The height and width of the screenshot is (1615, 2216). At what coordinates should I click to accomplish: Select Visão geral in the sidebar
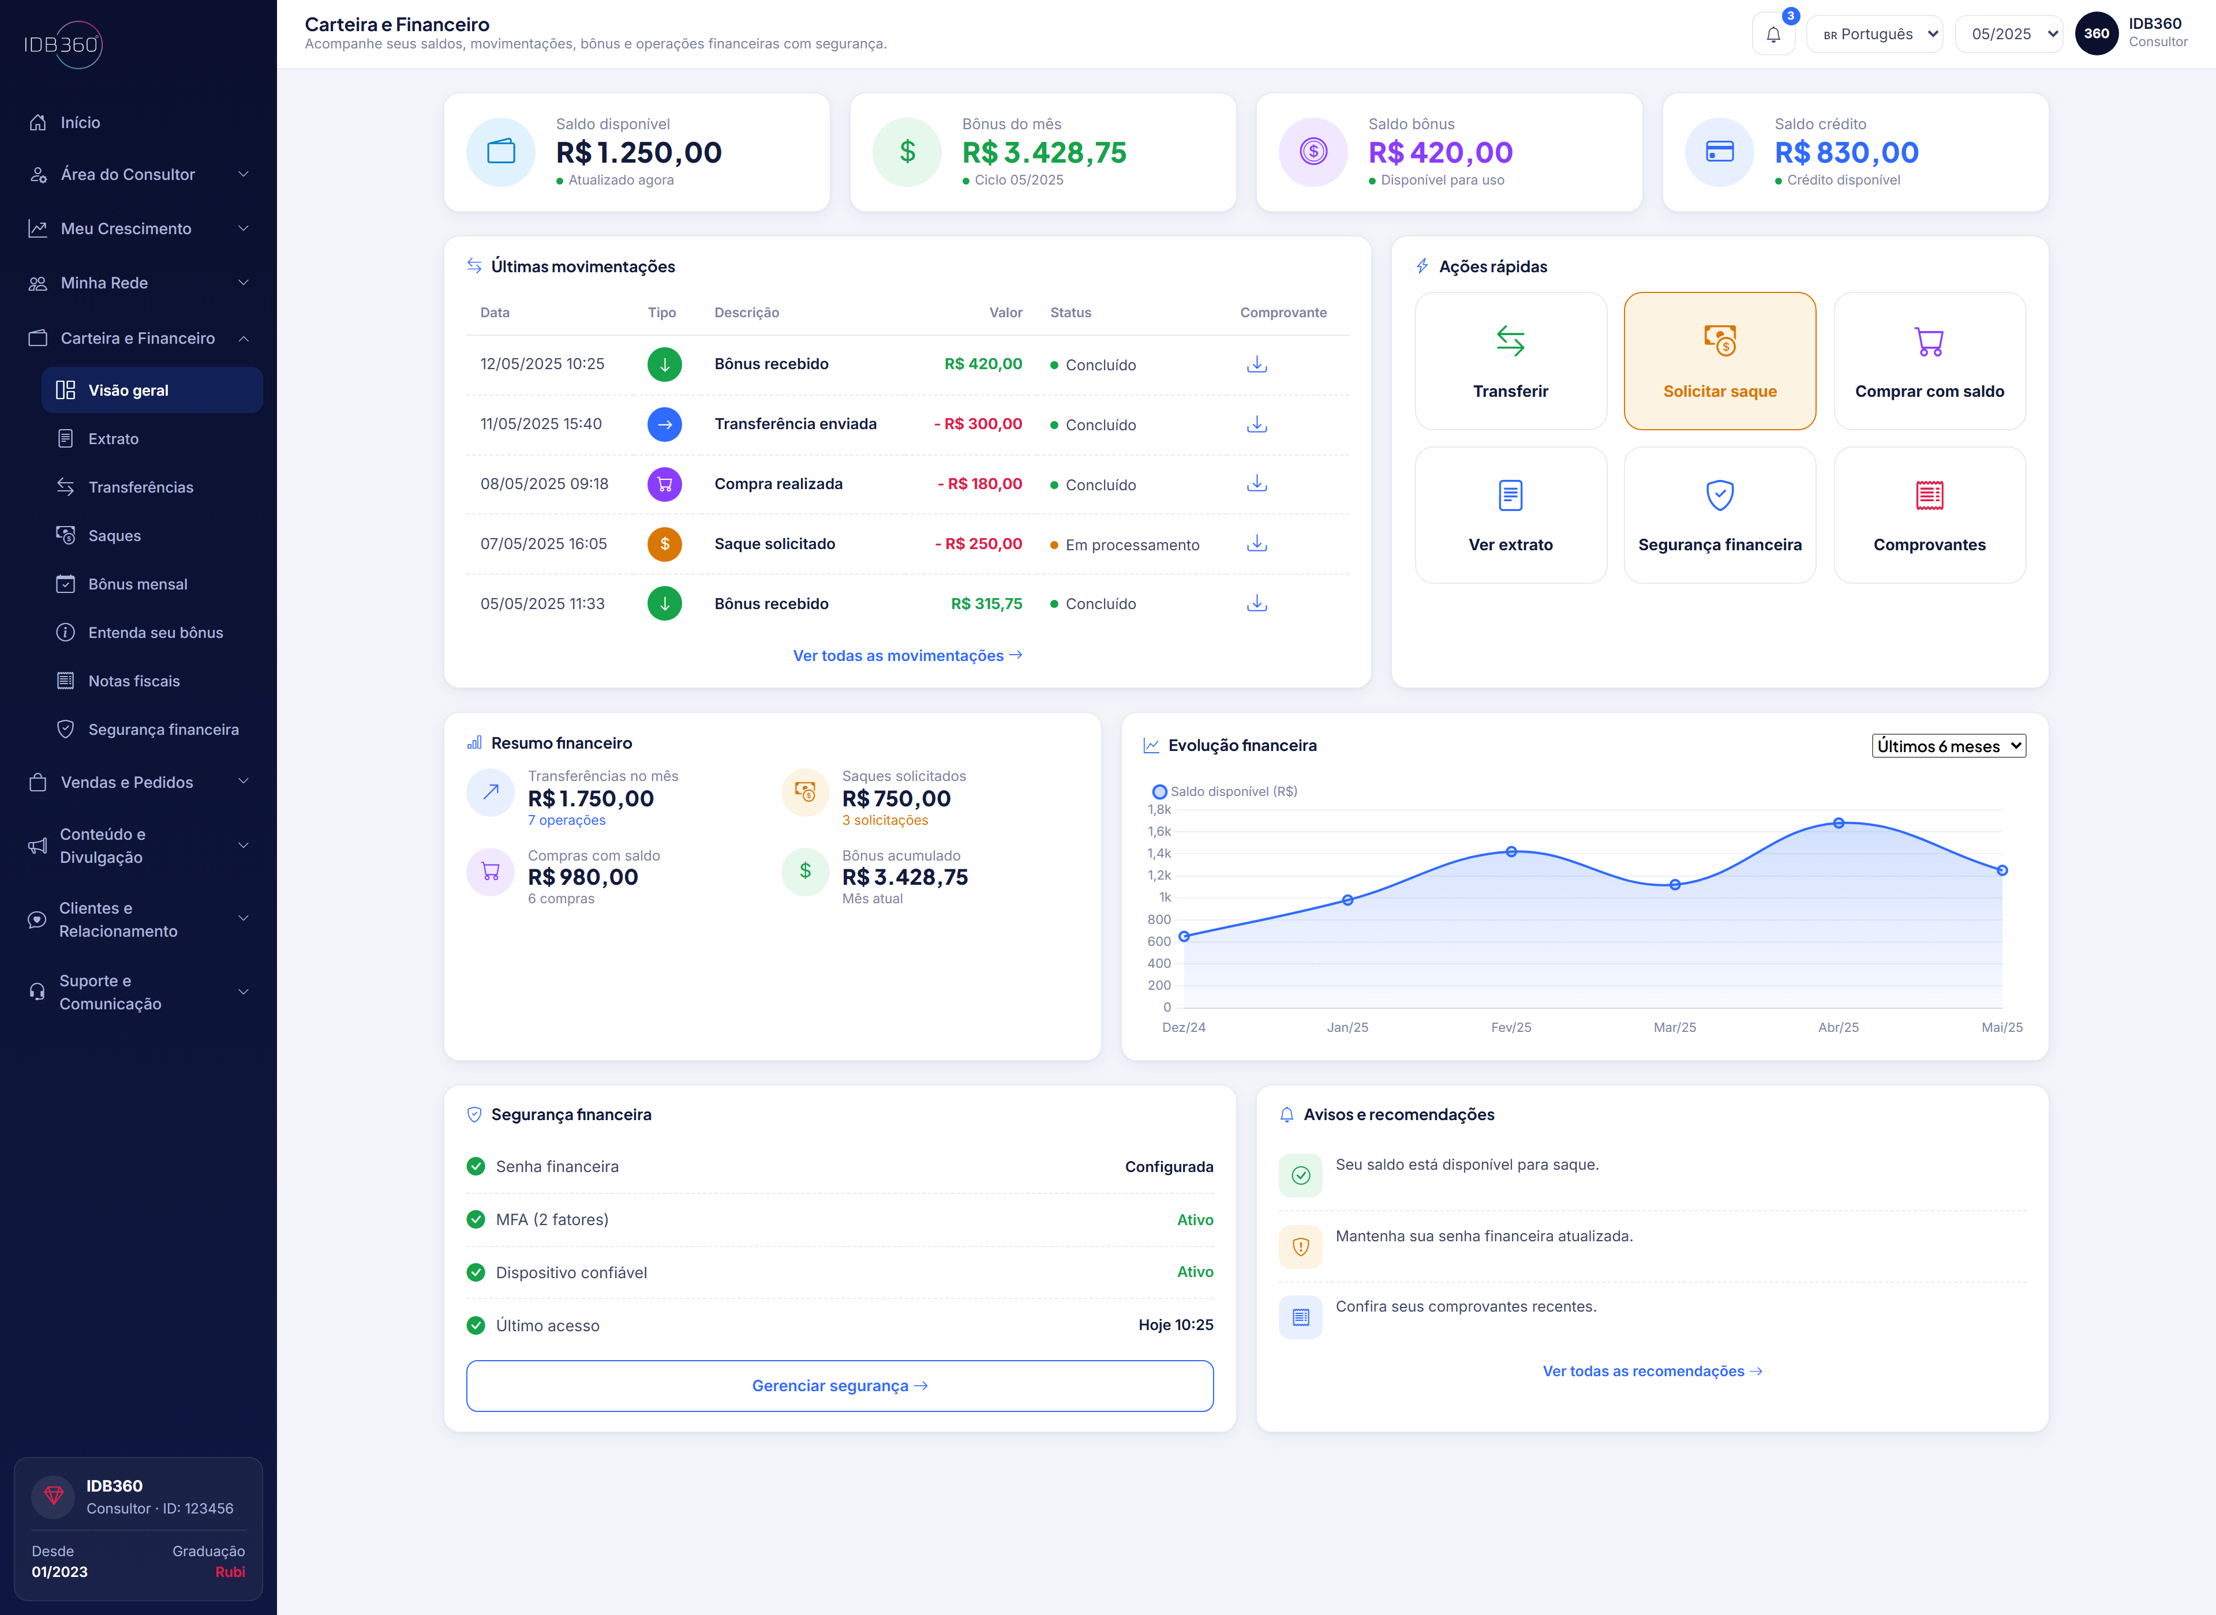tap(152, 390)
